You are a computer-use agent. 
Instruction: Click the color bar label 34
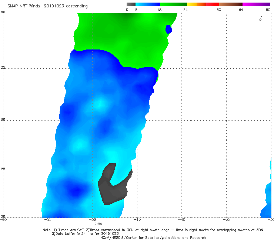tap(186, 10)
